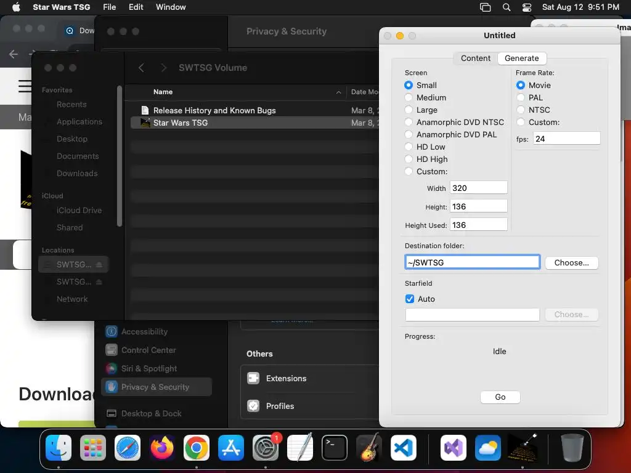Open Launchpad from the Dock
The image size is (631, 473).
pos(93,448)
